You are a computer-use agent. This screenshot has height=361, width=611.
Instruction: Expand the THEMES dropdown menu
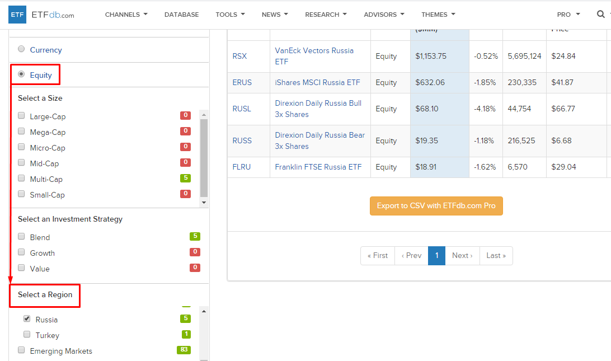(438, 15)
